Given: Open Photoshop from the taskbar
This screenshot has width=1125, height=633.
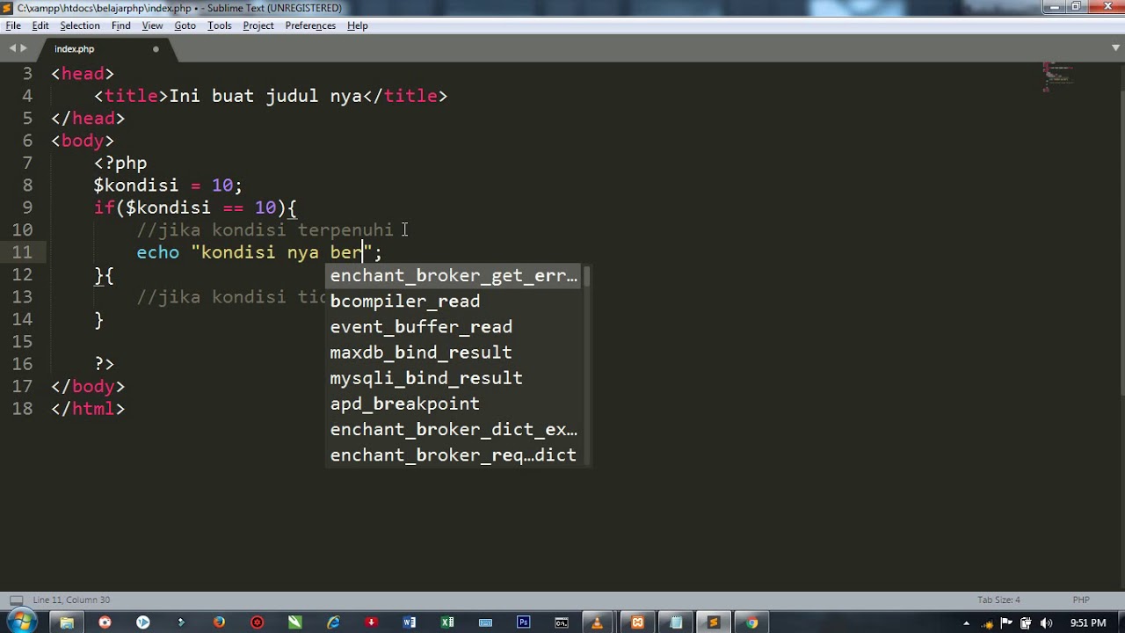Looking at the screenshot, I should pos(524,622).
